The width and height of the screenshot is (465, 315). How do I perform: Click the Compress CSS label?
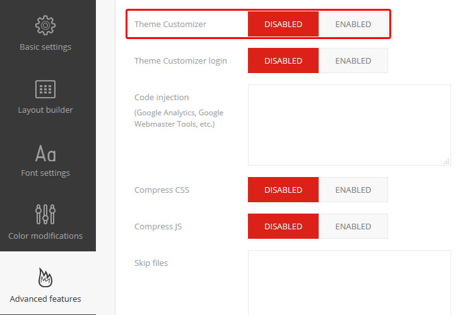click(162, 190)
